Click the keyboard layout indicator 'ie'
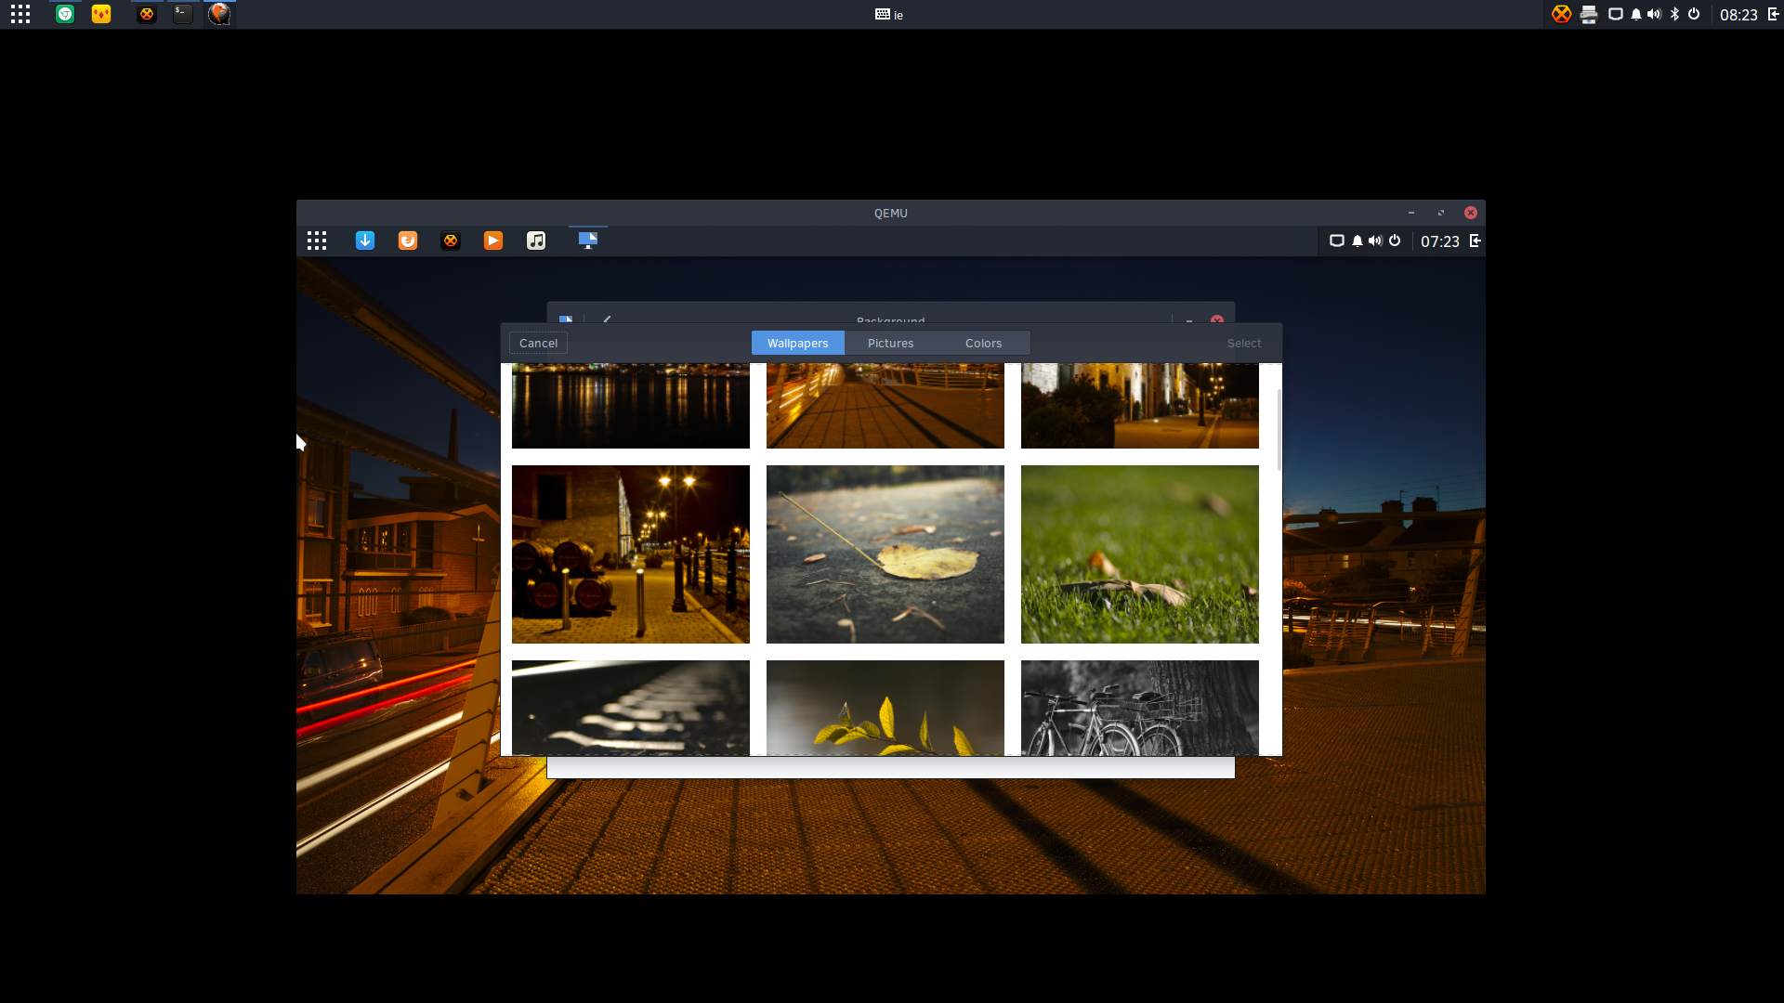The image size is (1784, 1003). 889,15
